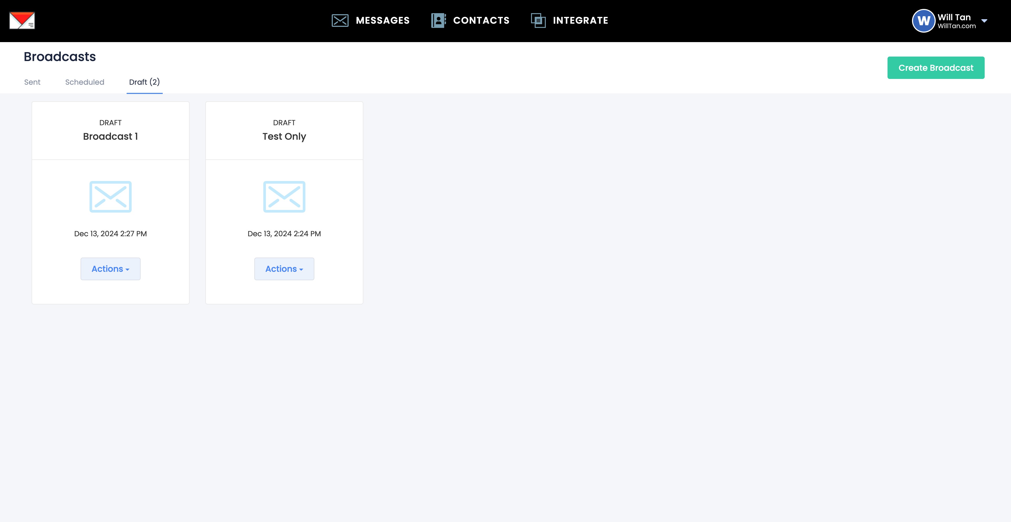1011x522 pixels.
Task: Switch to the Scheduled tab
Action: pos(84,82)
